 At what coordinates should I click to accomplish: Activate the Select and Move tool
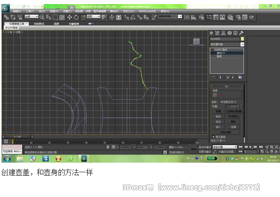coord(70,17)
